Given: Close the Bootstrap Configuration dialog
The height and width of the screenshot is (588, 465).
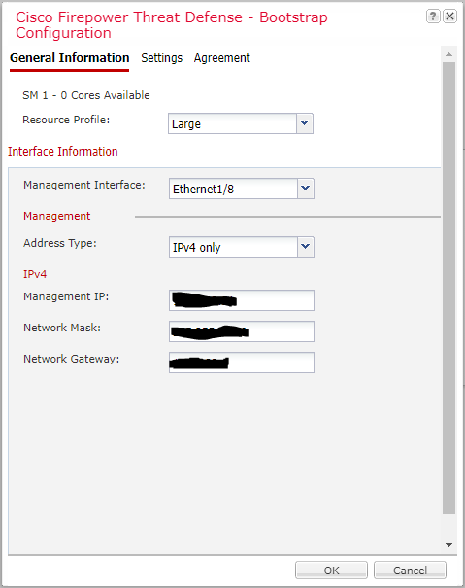Looking at the screenshot, I should (x=449, y=17).
